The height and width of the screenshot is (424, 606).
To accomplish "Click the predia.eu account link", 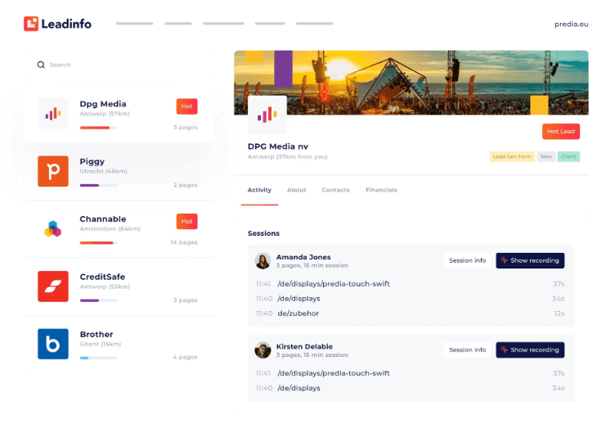I will click(571, 24).
